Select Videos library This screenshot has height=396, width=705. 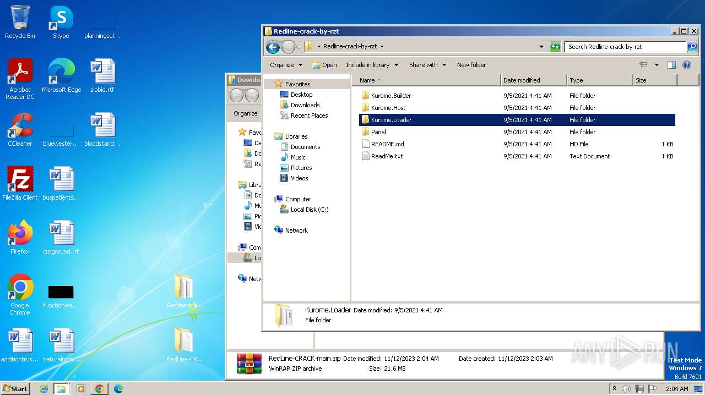click(299, 178)
